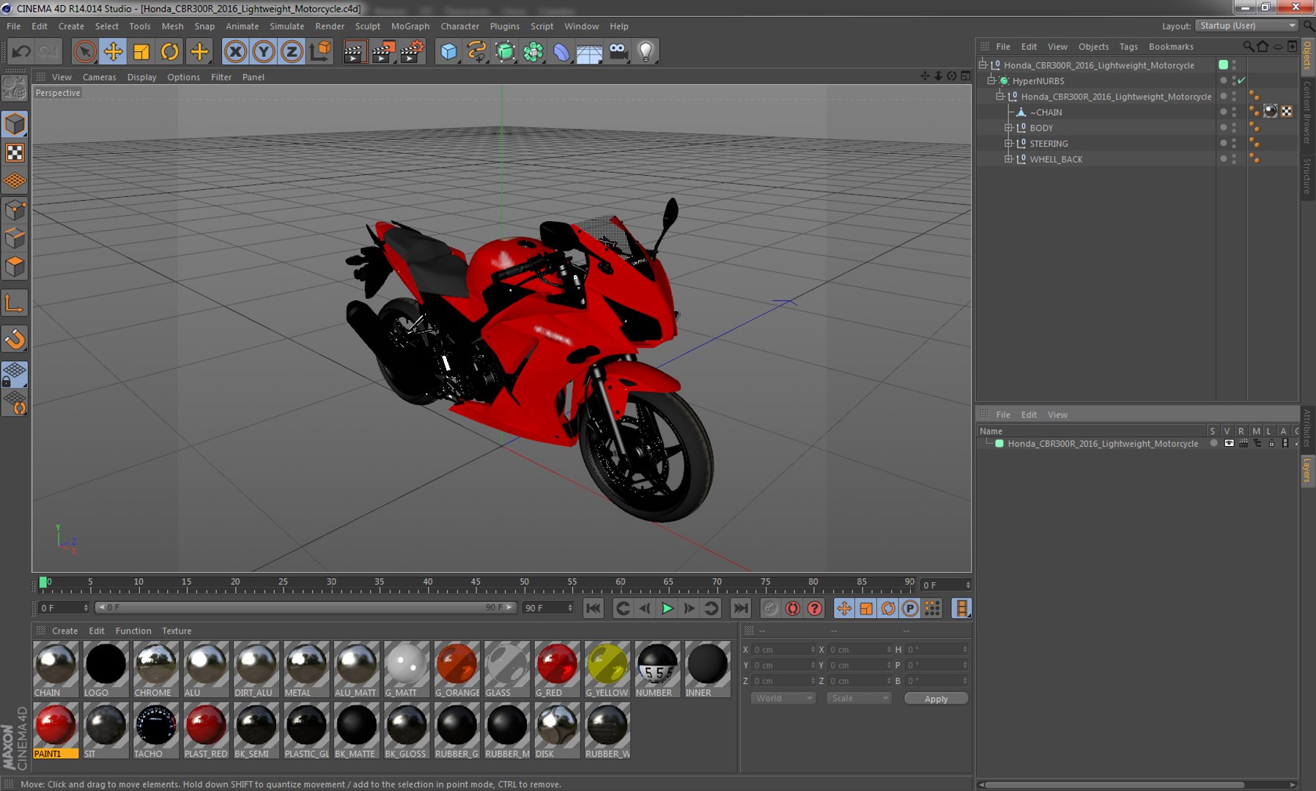
Task: Click the coordinate system icon in toolbar
Action: pos(320,51)
